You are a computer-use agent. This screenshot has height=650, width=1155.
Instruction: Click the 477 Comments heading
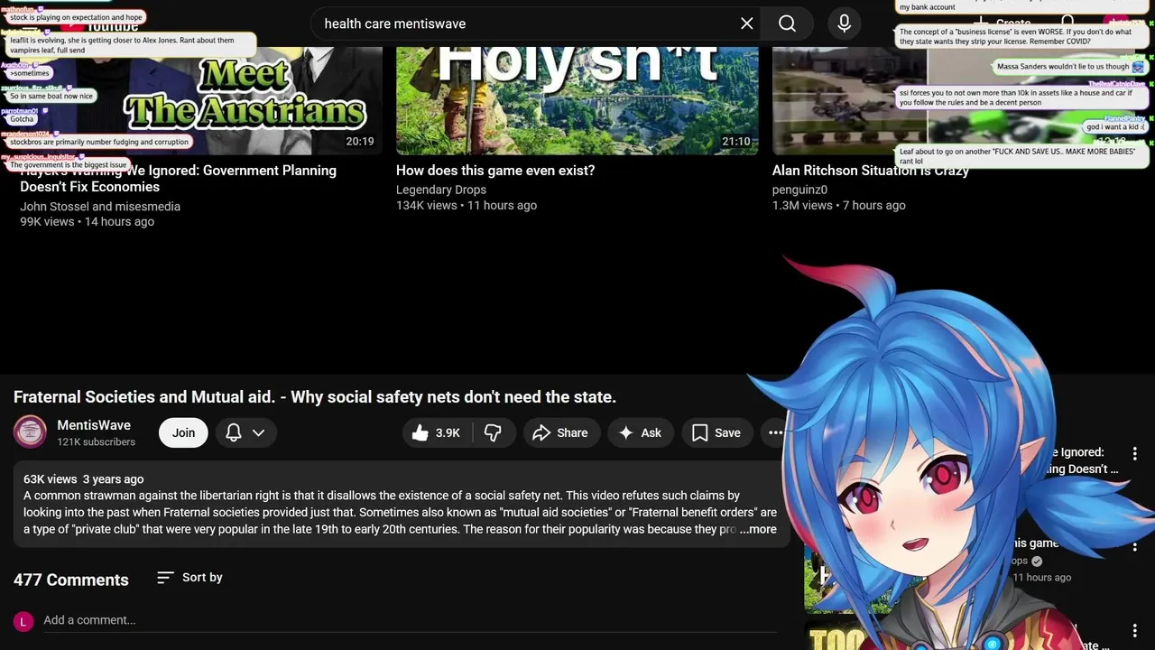tap(71, 580)
